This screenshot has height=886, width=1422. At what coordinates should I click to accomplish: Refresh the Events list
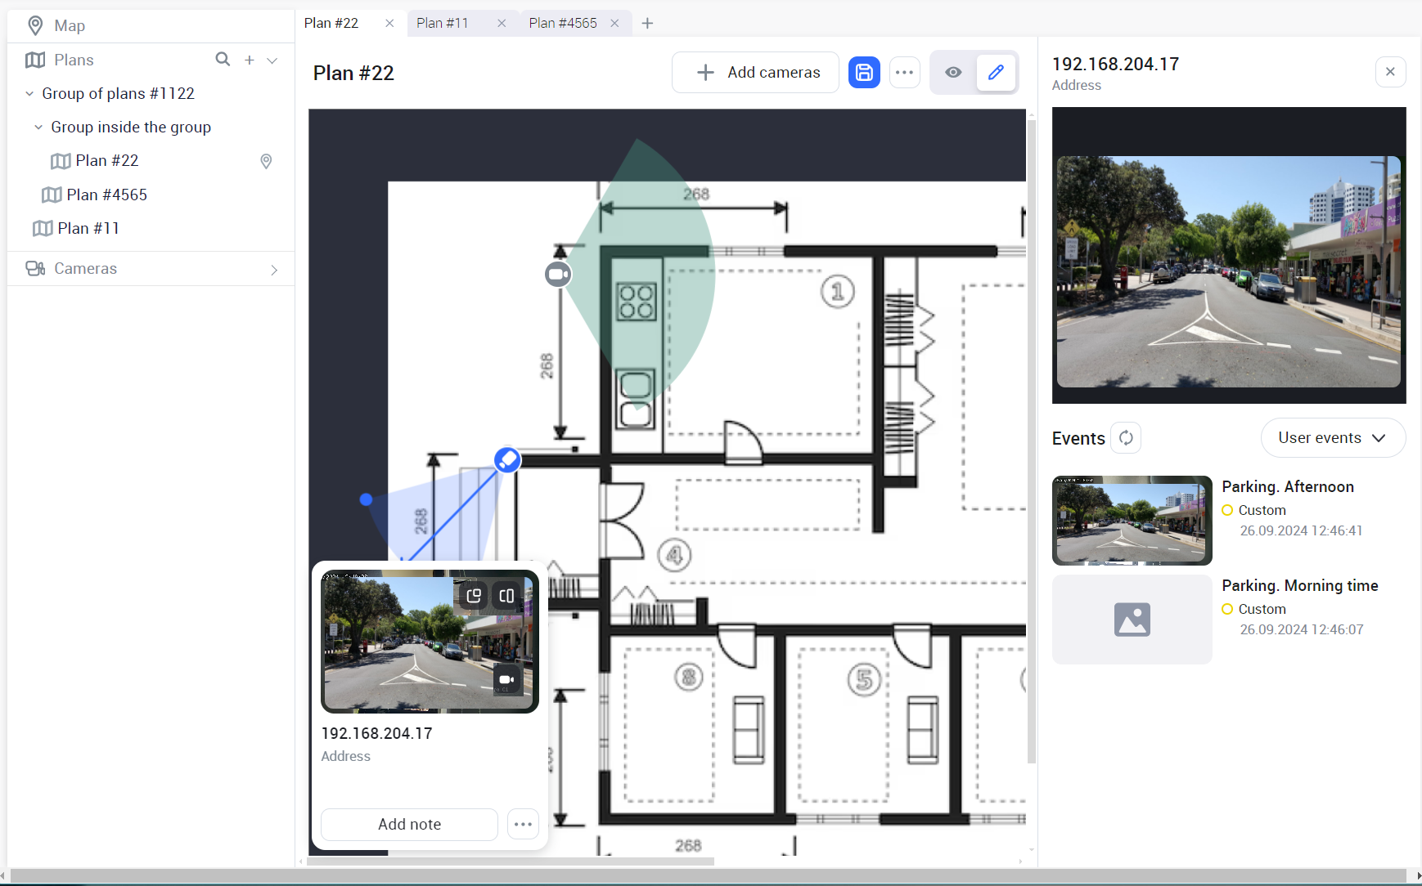[1126, 438]
